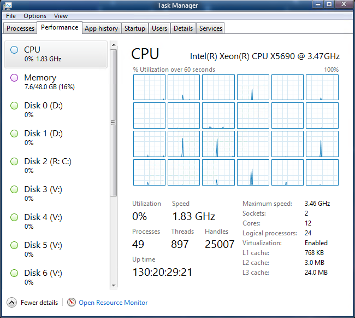Click the Resource Monitor gauge icon
Image resolution: width=355 pixels, height=318 pixels.
pyautogui.click(x=72, y=302)
